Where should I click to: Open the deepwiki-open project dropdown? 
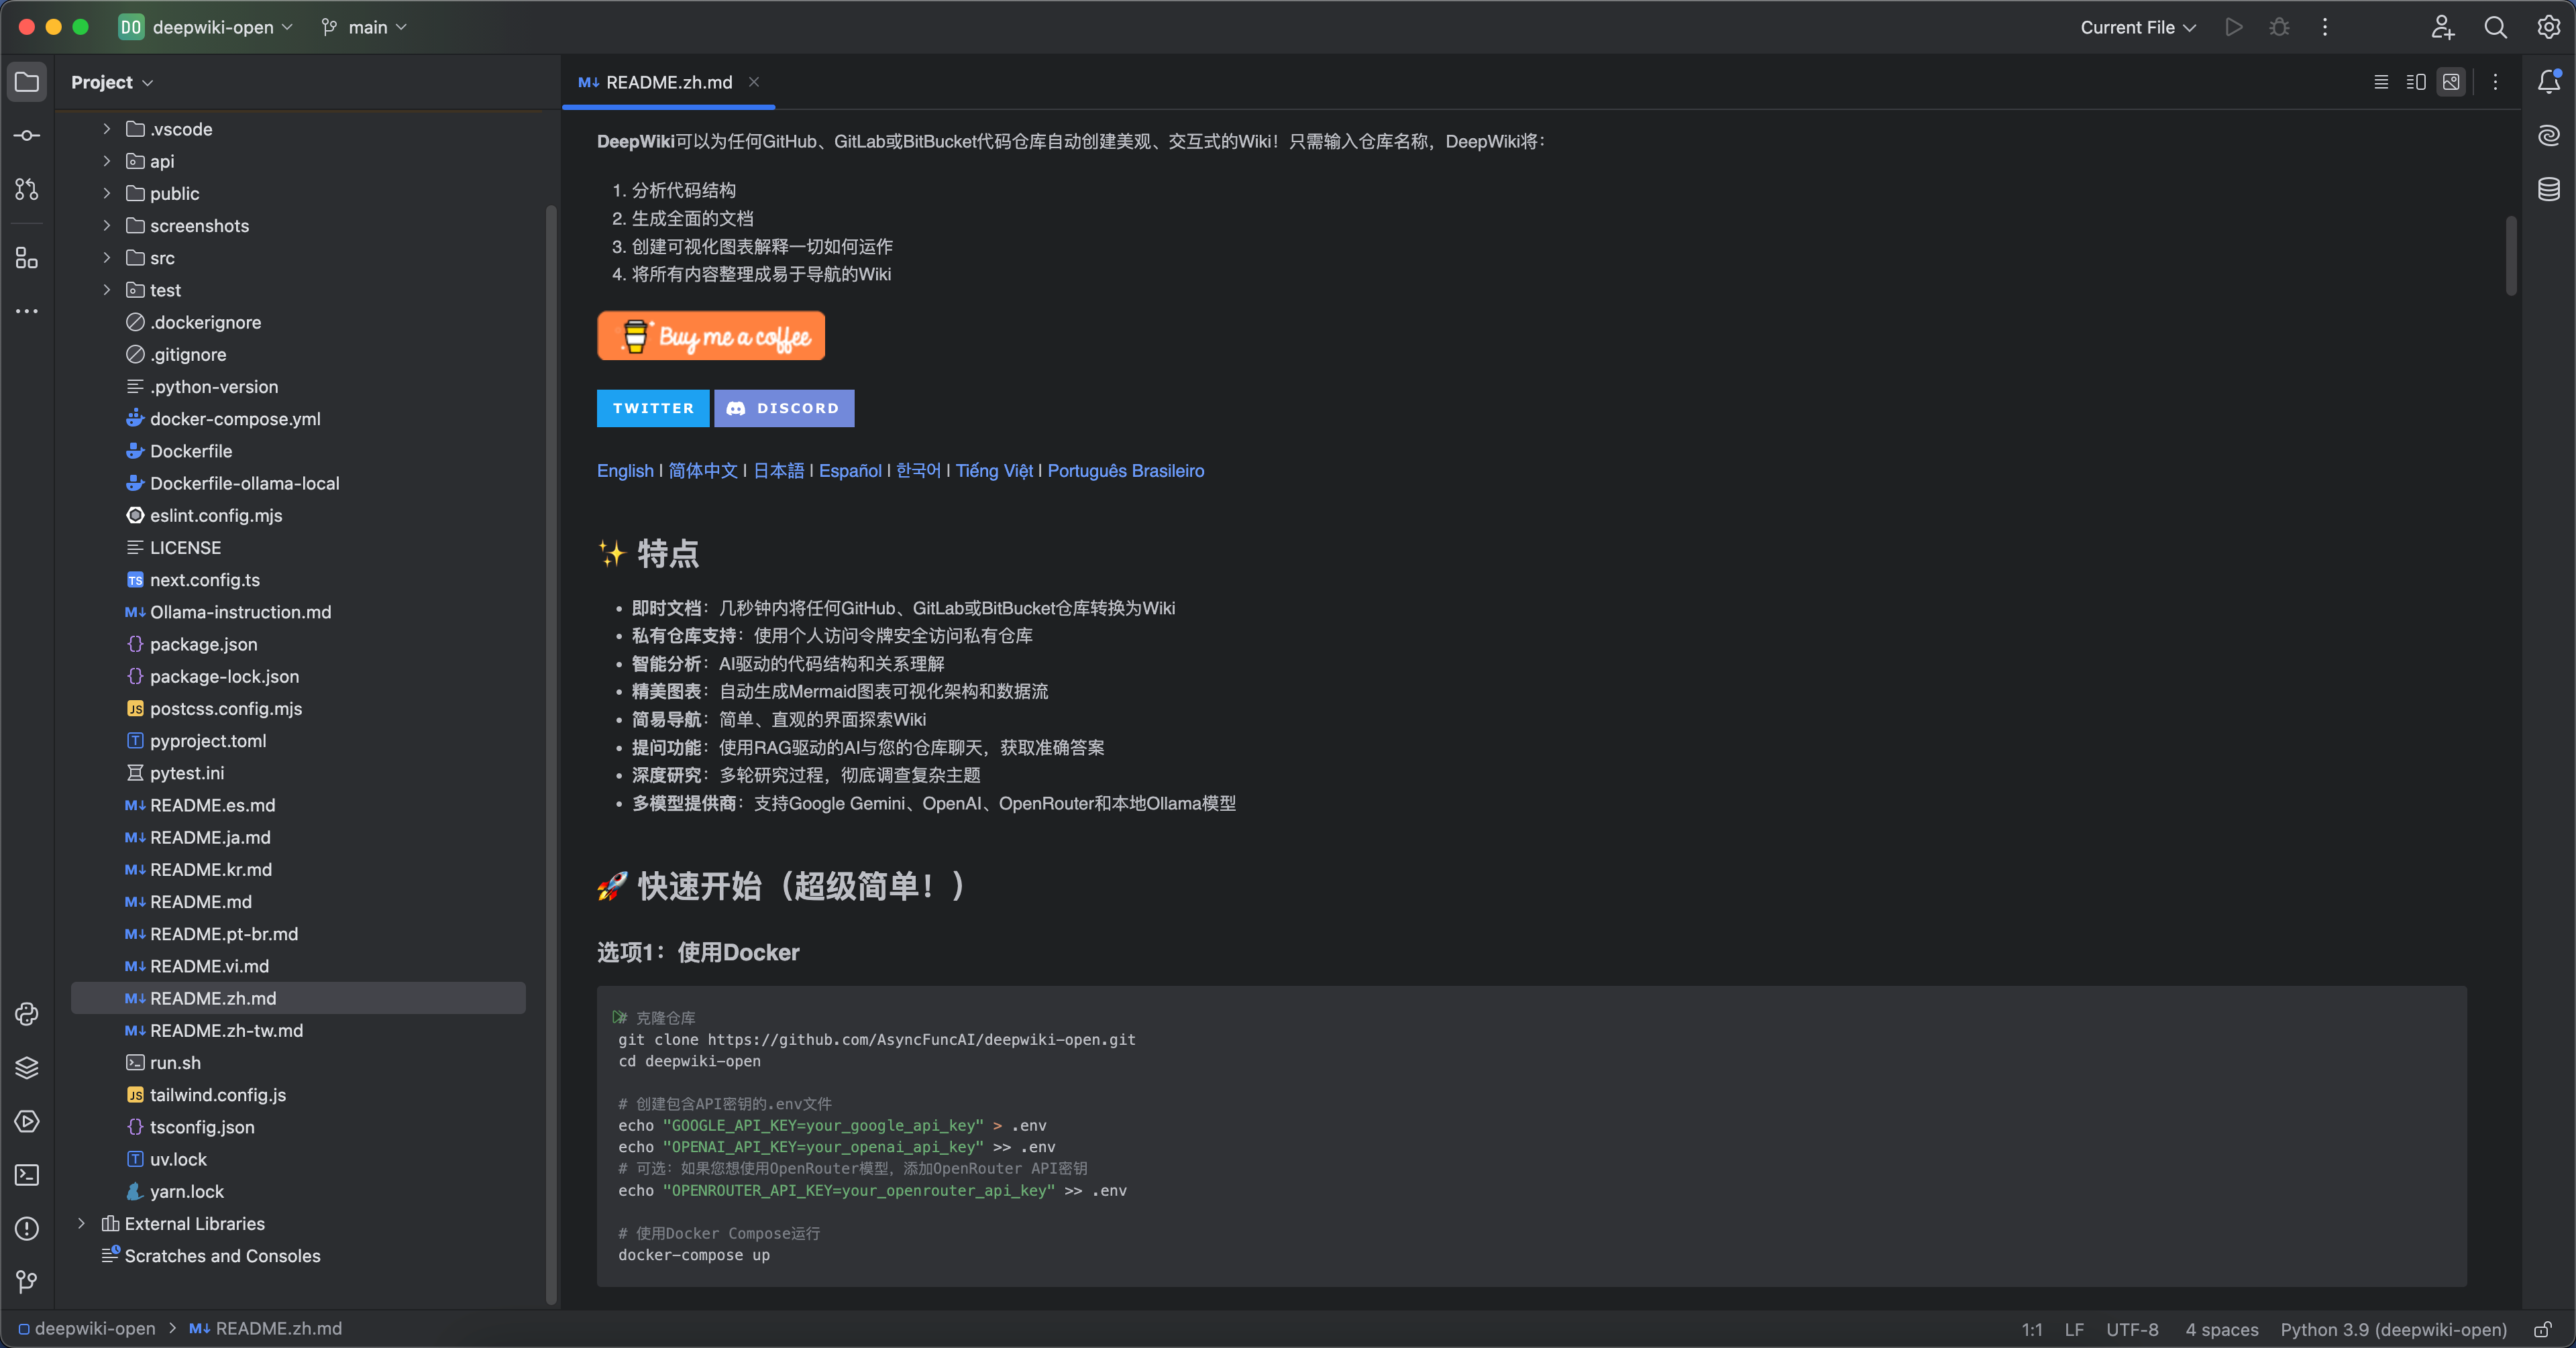pyautogui.click(x=207, y=27)
